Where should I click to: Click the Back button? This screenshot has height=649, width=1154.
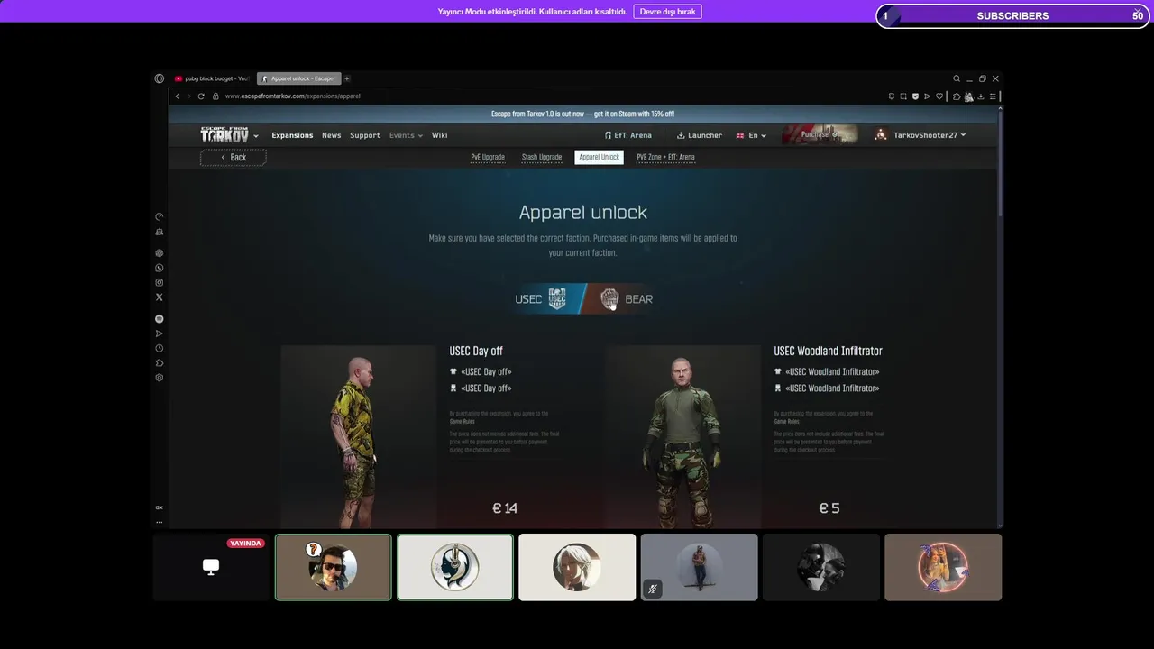233,157
